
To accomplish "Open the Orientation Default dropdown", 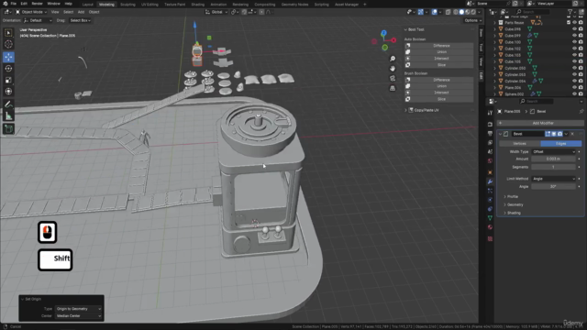I will pos(38,20).
